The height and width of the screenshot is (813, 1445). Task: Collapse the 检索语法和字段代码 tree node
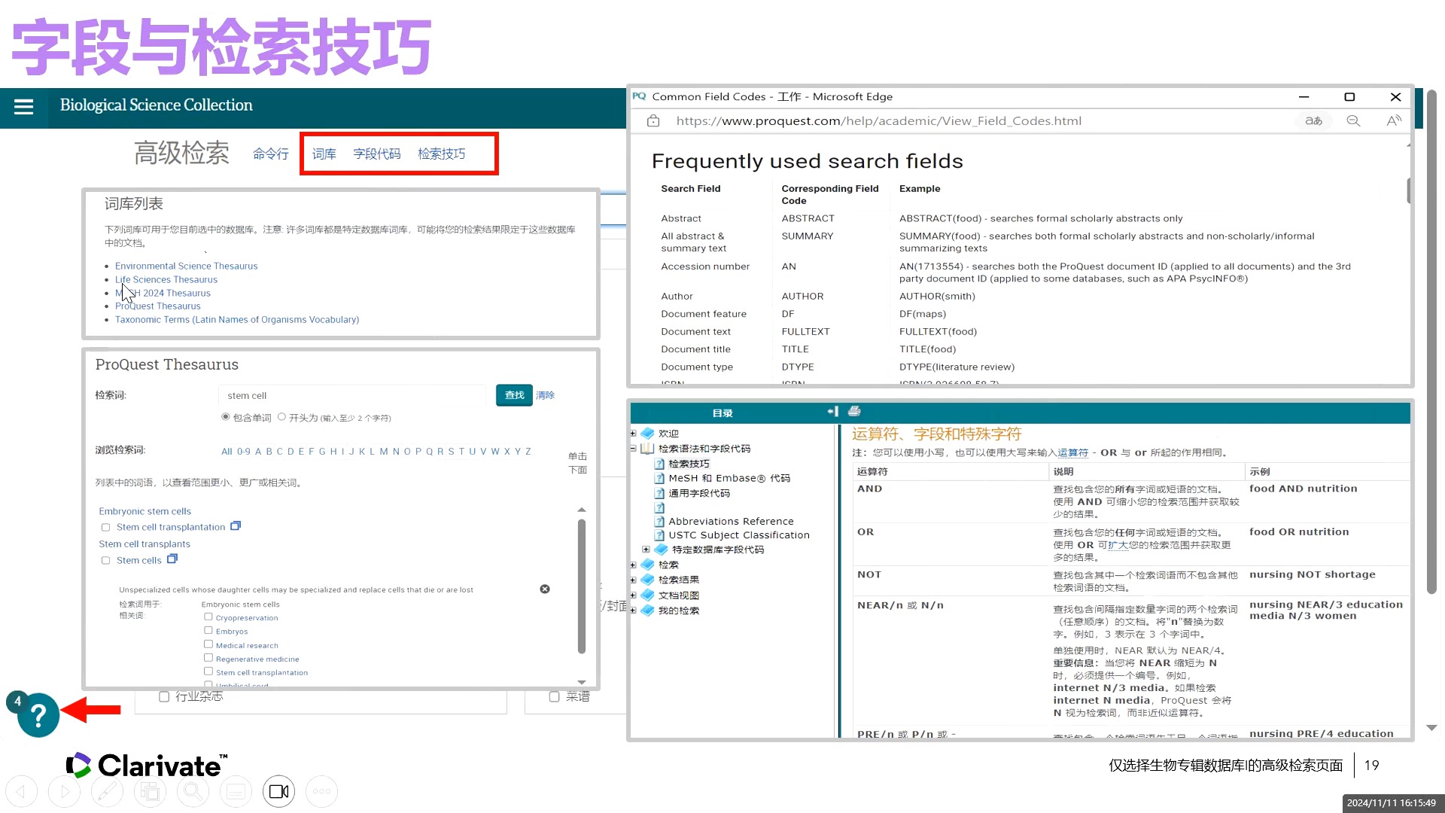(633, 449)
